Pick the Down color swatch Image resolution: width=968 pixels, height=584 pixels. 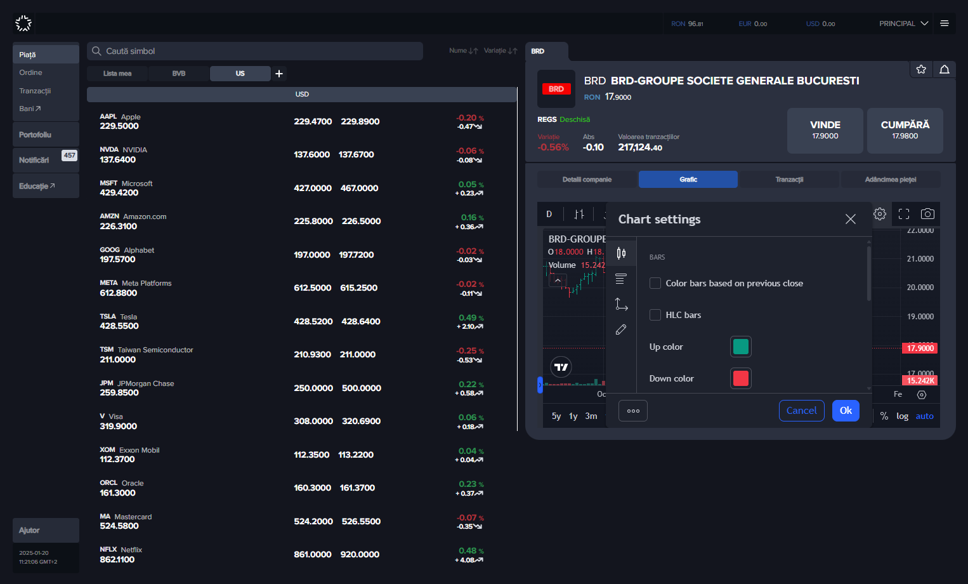[741, 378]
